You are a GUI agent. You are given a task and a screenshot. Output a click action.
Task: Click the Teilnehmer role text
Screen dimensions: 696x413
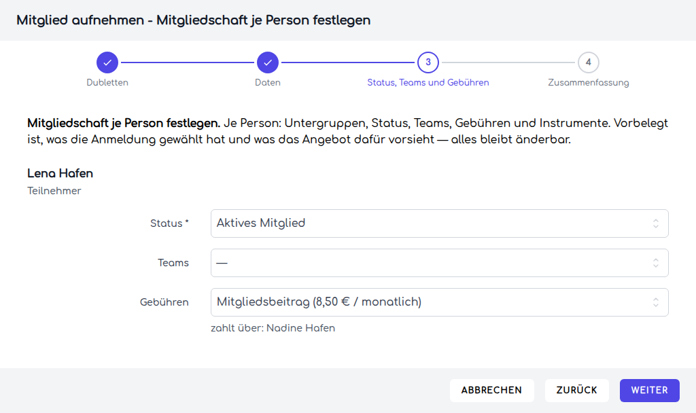pos(54,191)
